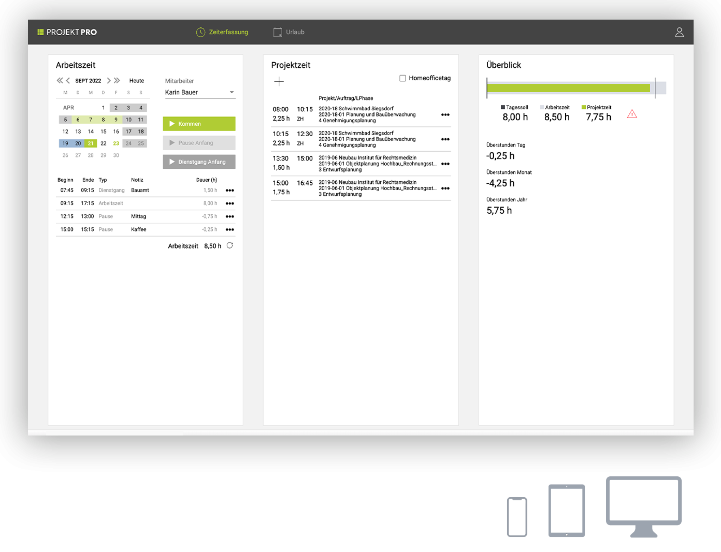Jump back one year with the double arrow
721x552 pixels.
pos(59,80)
